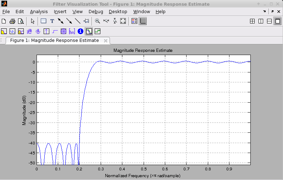View Filter Coefficients
The height and width of the screenshot is (180, 283).
(72, 31)
